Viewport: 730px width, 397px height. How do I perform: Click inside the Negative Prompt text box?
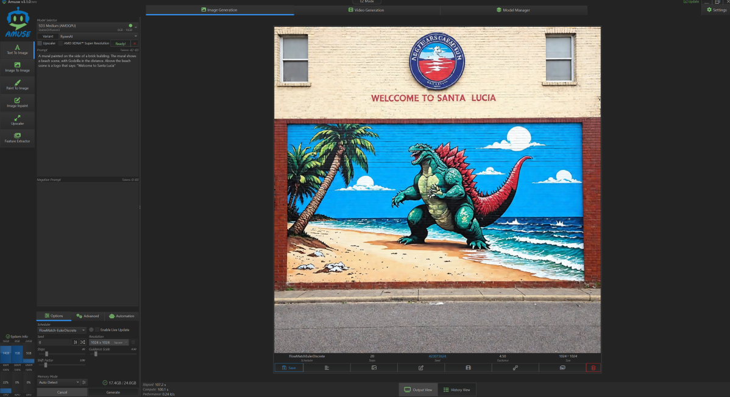tap(88, 244)
